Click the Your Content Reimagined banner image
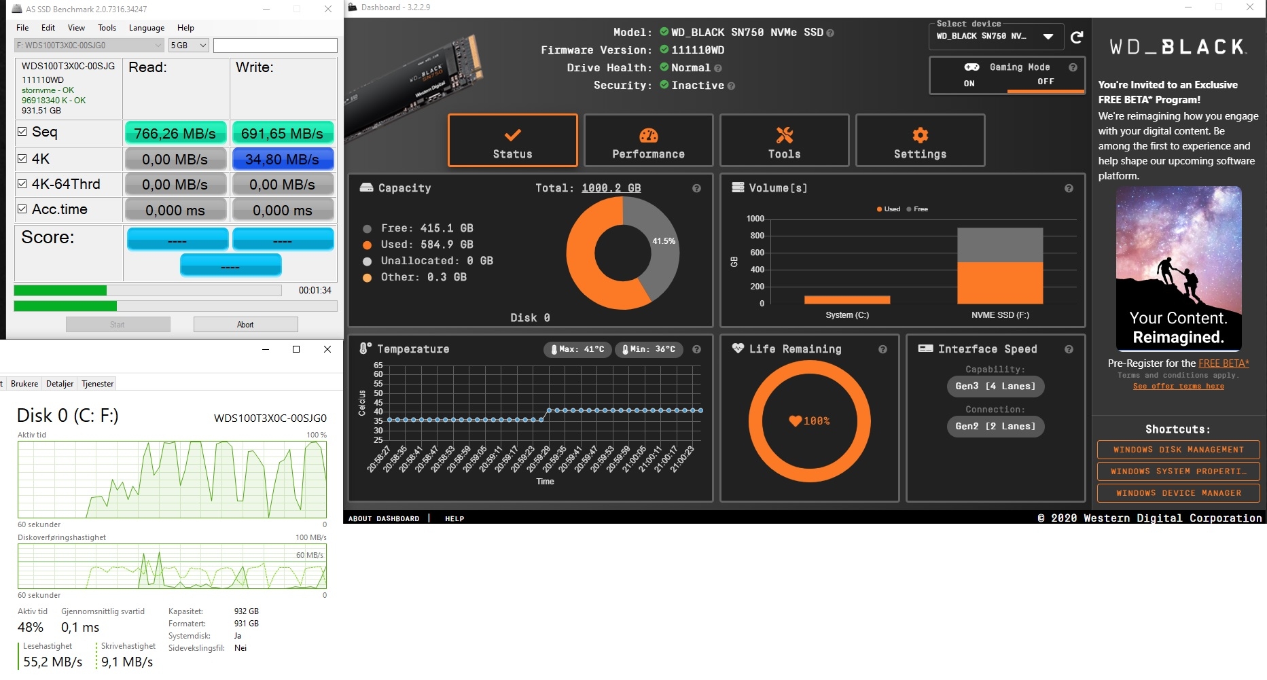Image resolution: width=1267 pixels, height=680 pixels. [1178, 268]
